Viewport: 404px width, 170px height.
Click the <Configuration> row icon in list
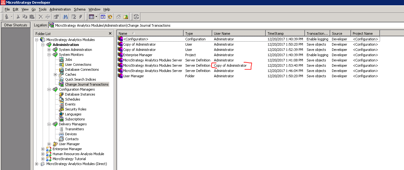(120, 39)
